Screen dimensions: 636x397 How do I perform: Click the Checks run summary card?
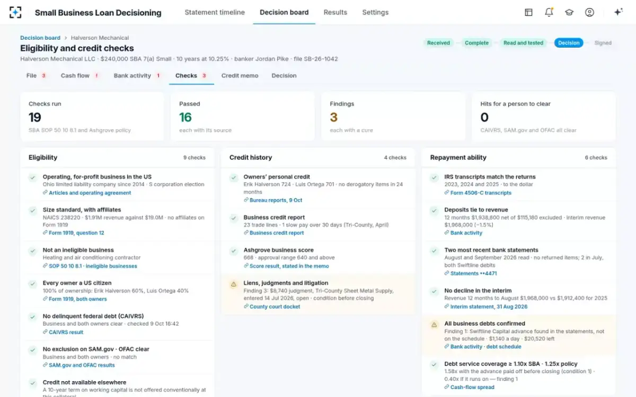pos(92,116)
